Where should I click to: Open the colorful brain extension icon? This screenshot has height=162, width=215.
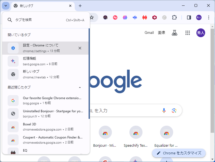pos(125,17)
